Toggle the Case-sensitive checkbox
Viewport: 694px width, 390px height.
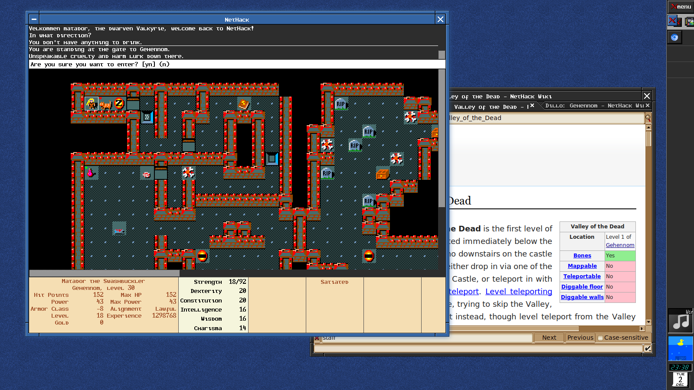click(x=600, y=338)
